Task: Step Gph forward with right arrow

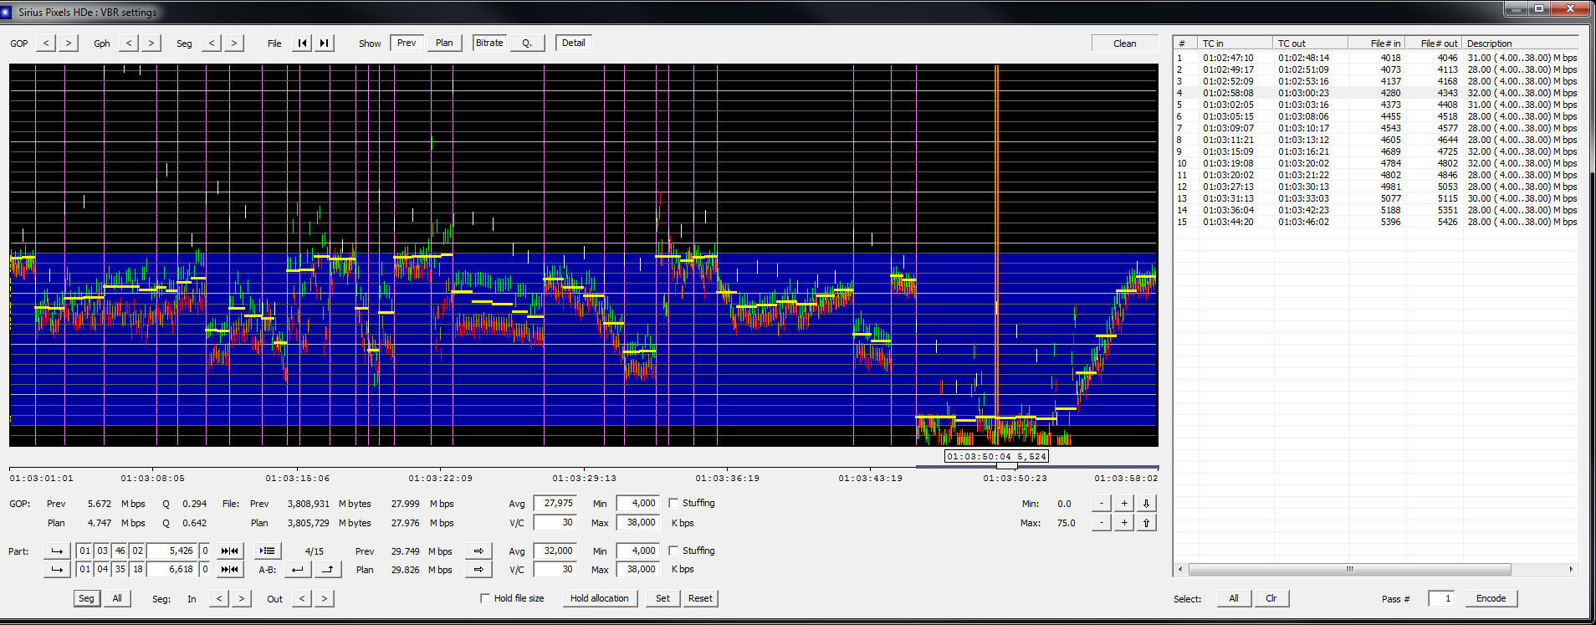Action: click(151, 43)
